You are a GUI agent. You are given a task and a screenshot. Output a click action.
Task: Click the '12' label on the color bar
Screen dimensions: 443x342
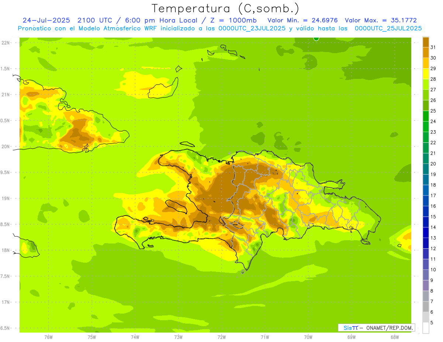click(x=433, y=248)
